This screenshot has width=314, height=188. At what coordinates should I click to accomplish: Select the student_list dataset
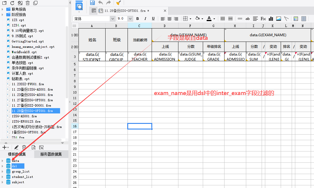point(22,177)
